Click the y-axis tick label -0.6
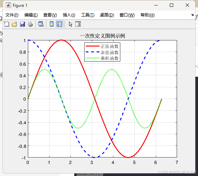This screenshot has width=198, height=176. click(x=22, y=134)
